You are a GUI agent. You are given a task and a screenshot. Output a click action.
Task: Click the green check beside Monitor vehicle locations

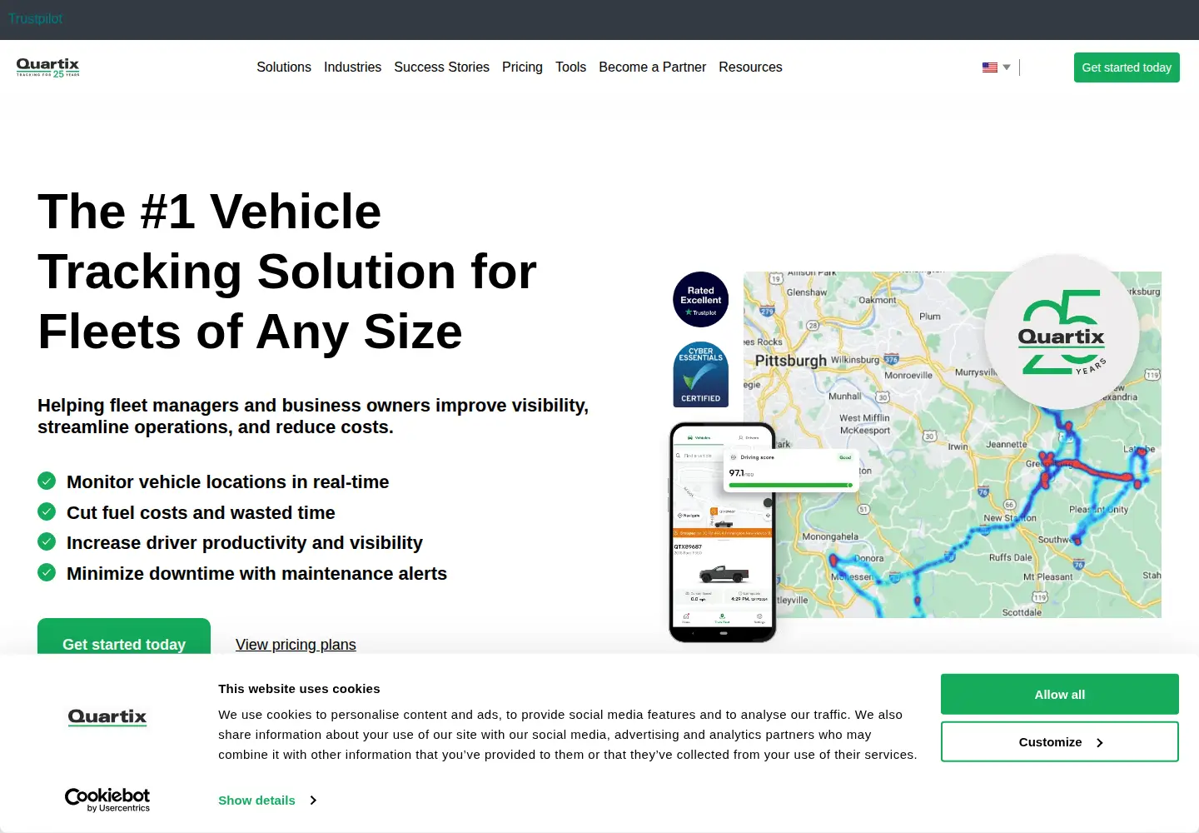click(47, 481)
